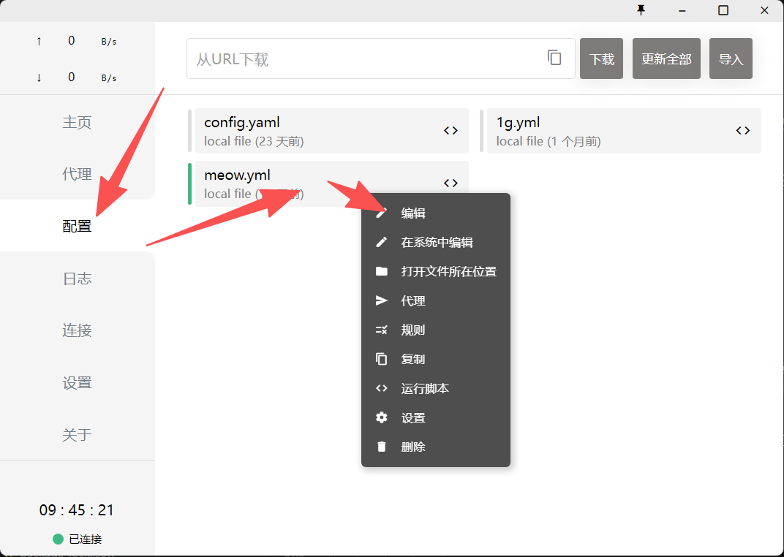Click the gear icon in context menu
Image resolution: width=784 pixels, height=557 pixels.
pos(381,417)
